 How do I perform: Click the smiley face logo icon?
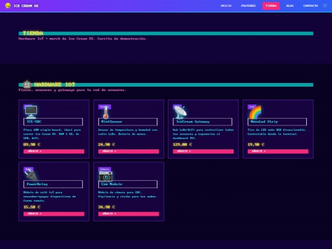[8, 6]
